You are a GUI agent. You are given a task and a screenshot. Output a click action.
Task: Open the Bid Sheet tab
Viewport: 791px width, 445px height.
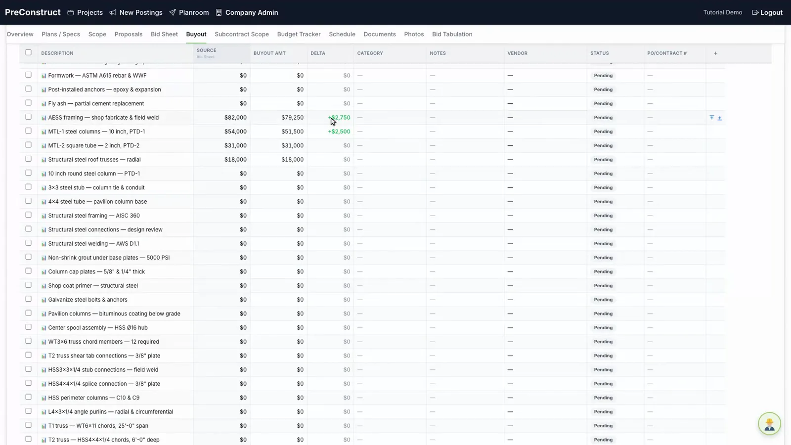[164, 34]
